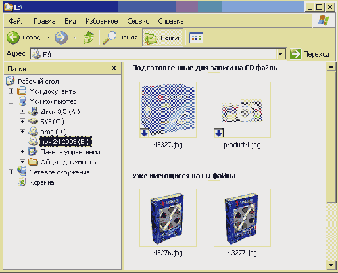Viewport: 338px width, 273px height.
Task: Select SYS (C:) hard drive icon
Action: click(33, 121)
